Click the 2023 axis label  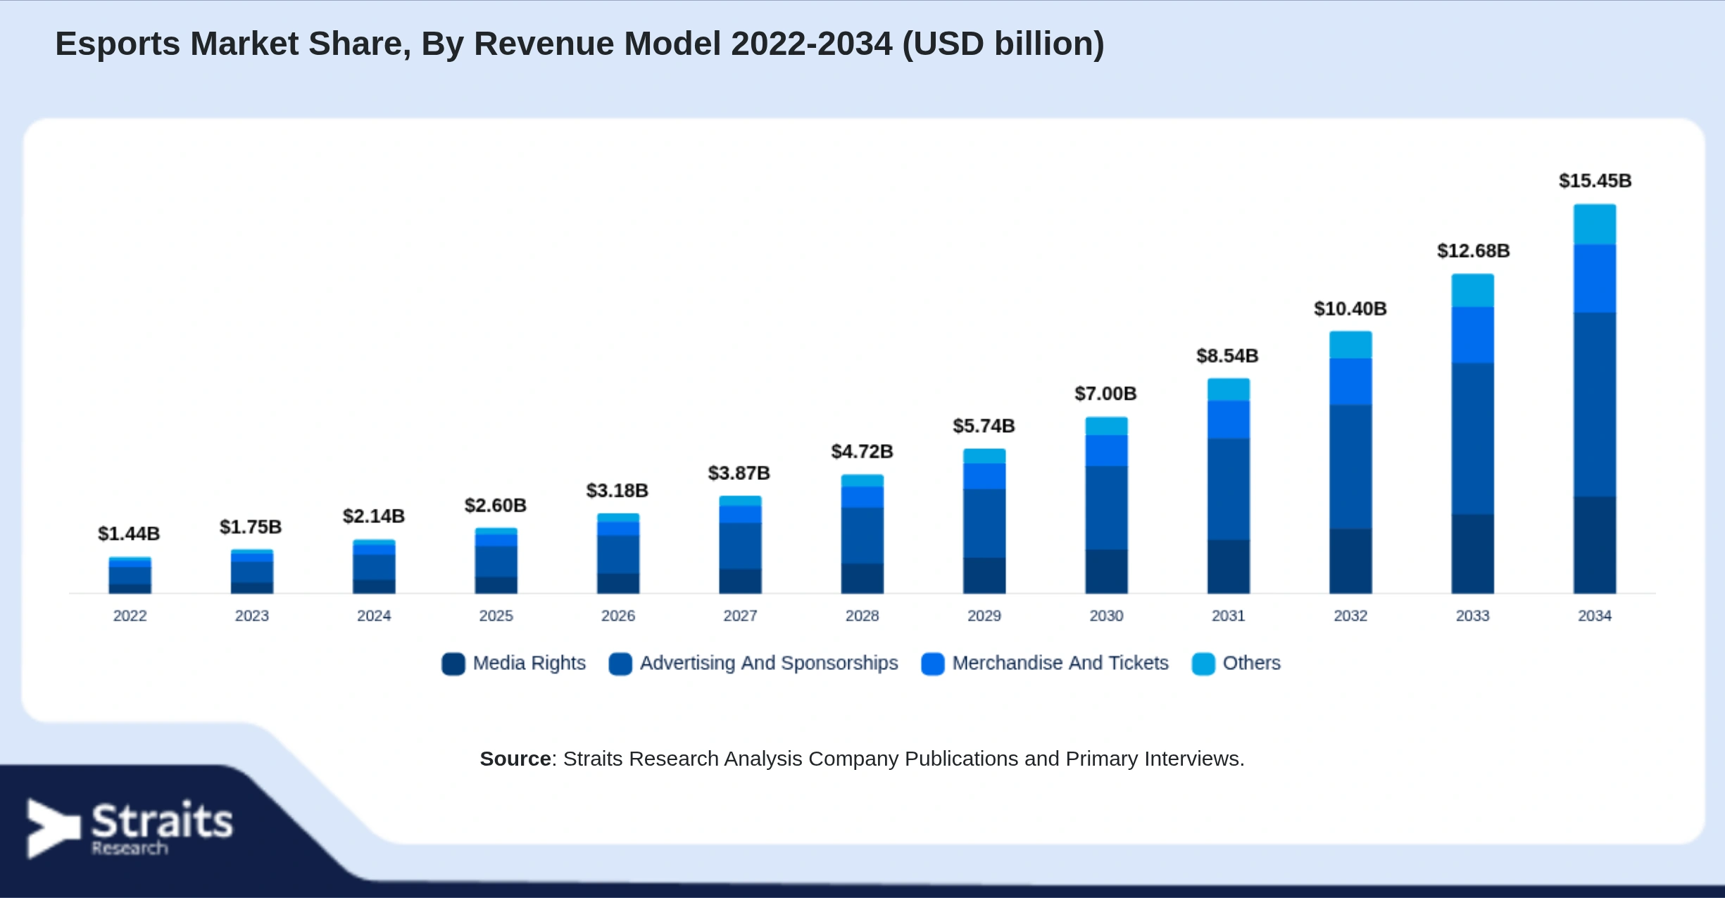pos(252,616)
